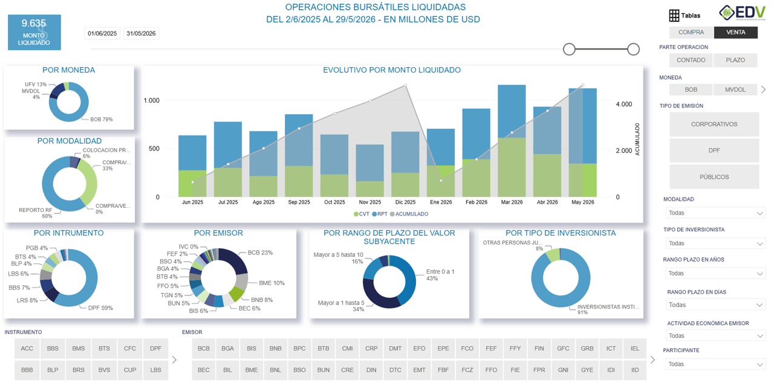
Task: Toggle the CORPORATIVOS emission type
Action: click(714, 124)
